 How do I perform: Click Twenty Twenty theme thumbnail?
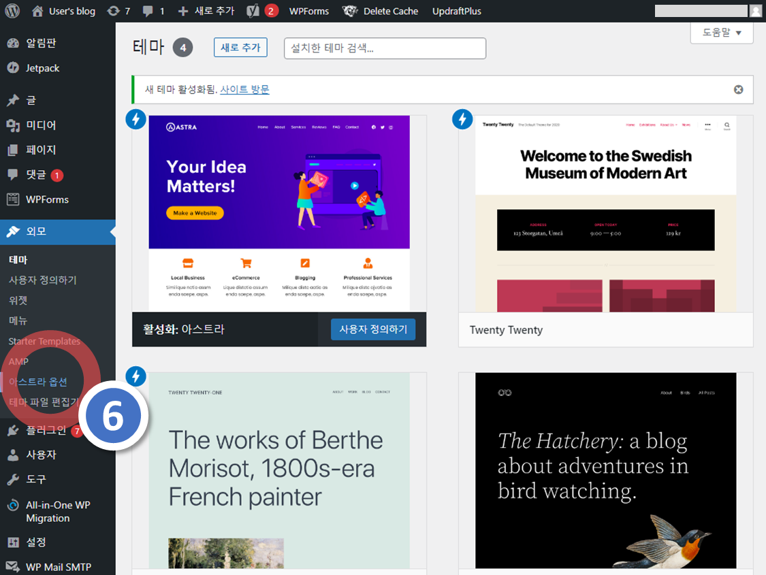point(606,214)
